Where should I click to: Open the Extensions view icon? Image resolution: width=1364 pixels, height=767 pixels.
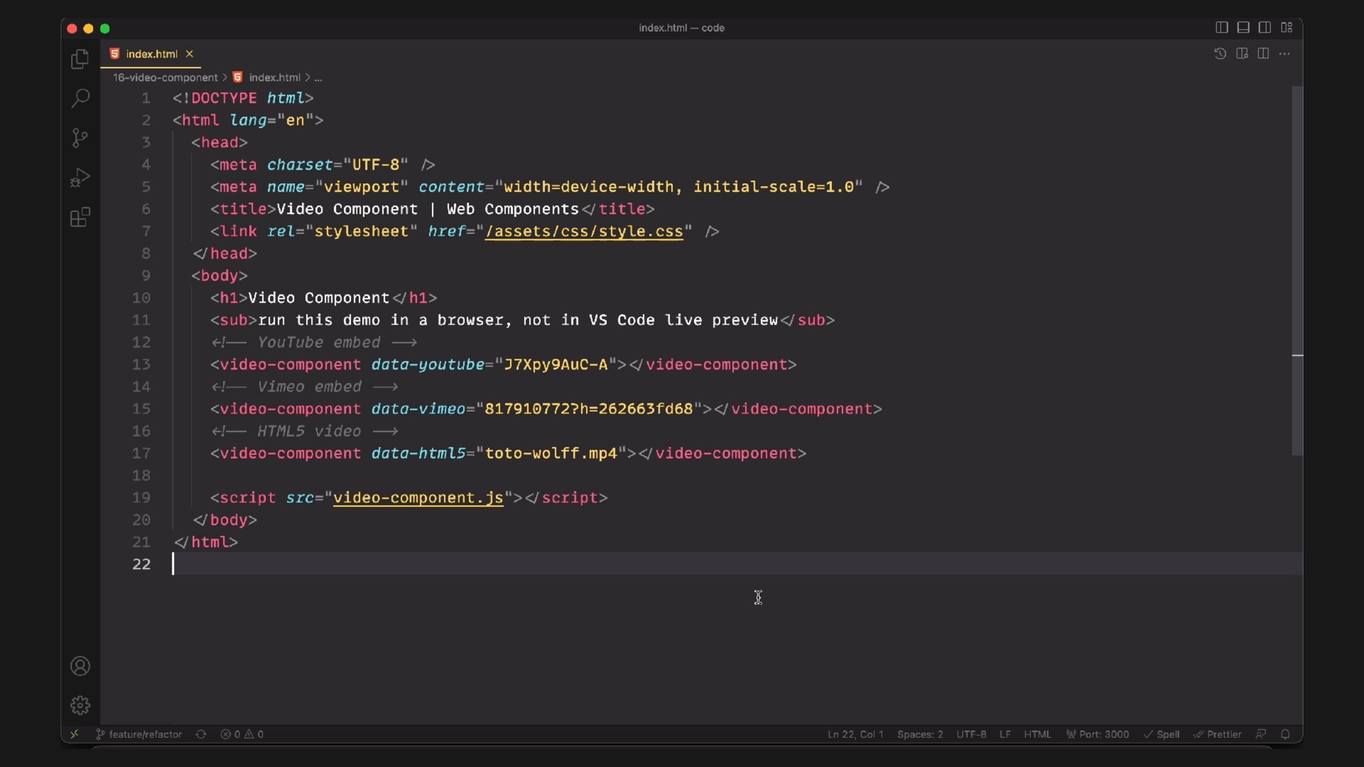coord(80,217)
